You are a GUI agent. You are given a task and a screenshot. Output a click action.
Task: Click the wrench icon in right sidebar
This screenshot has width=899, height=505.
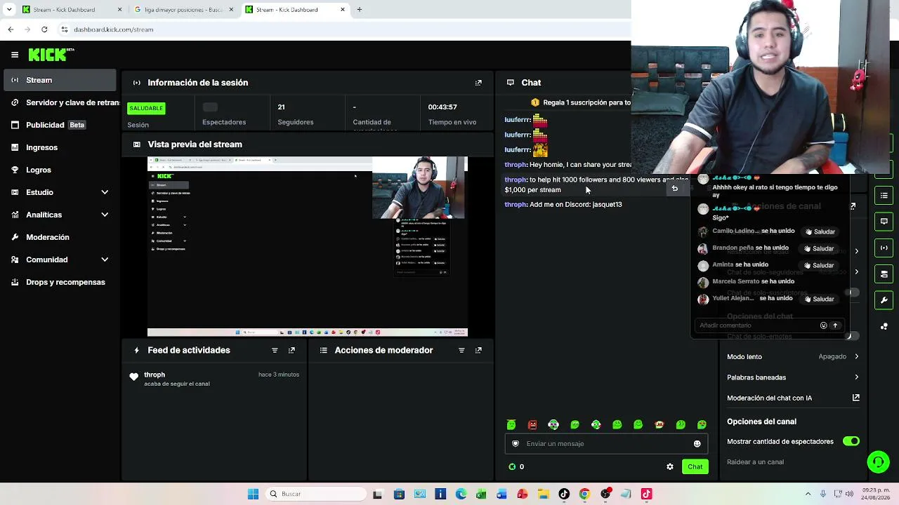(884, 300)
